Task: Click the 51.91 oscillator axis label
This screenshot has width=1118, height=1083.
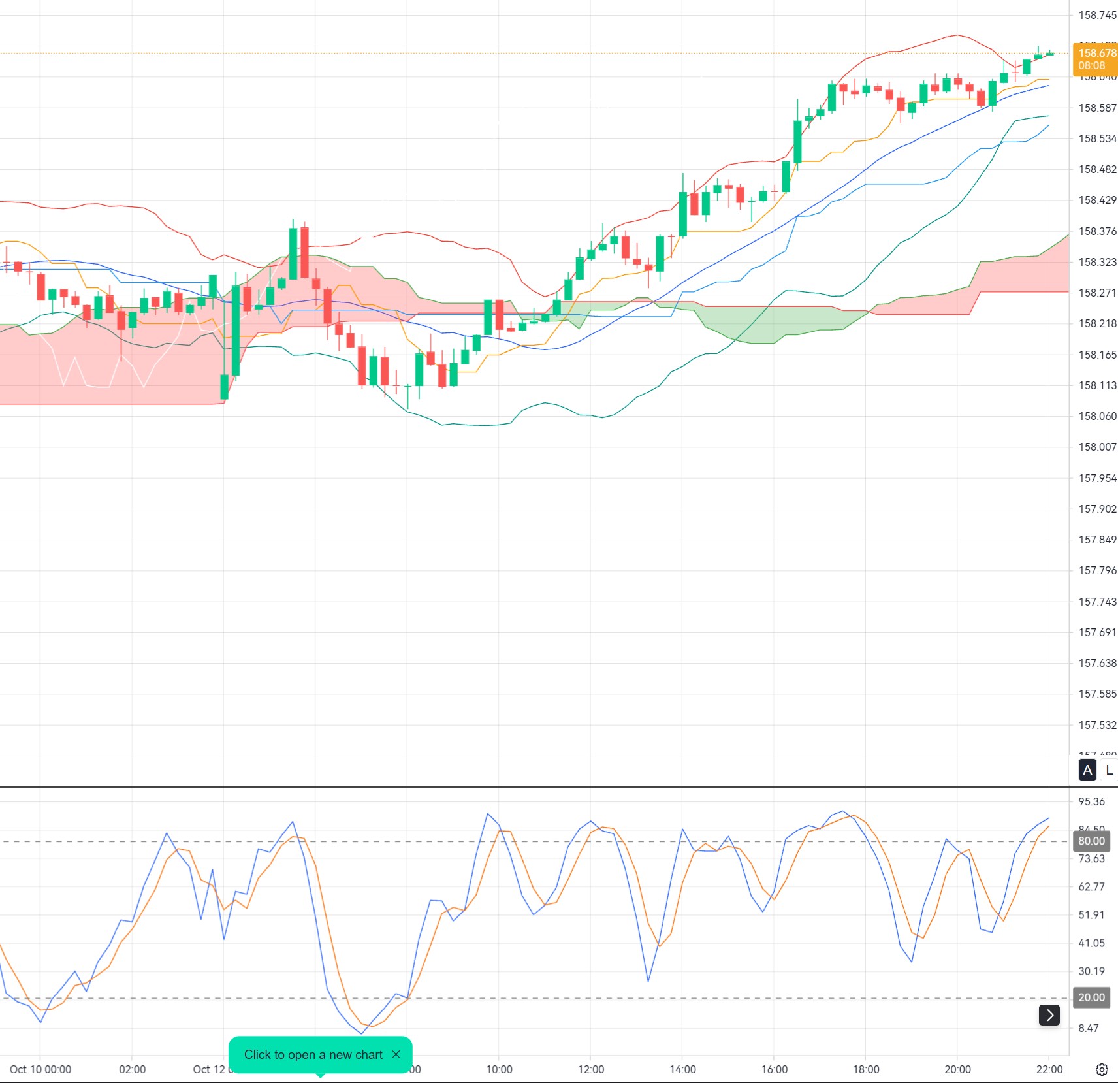Action: [1092, 914]
